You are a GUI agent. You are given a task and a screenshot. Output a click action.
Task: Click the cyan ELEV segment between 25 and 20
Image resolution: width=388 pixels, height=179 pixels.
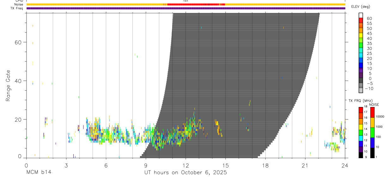[x=361, y=55]
